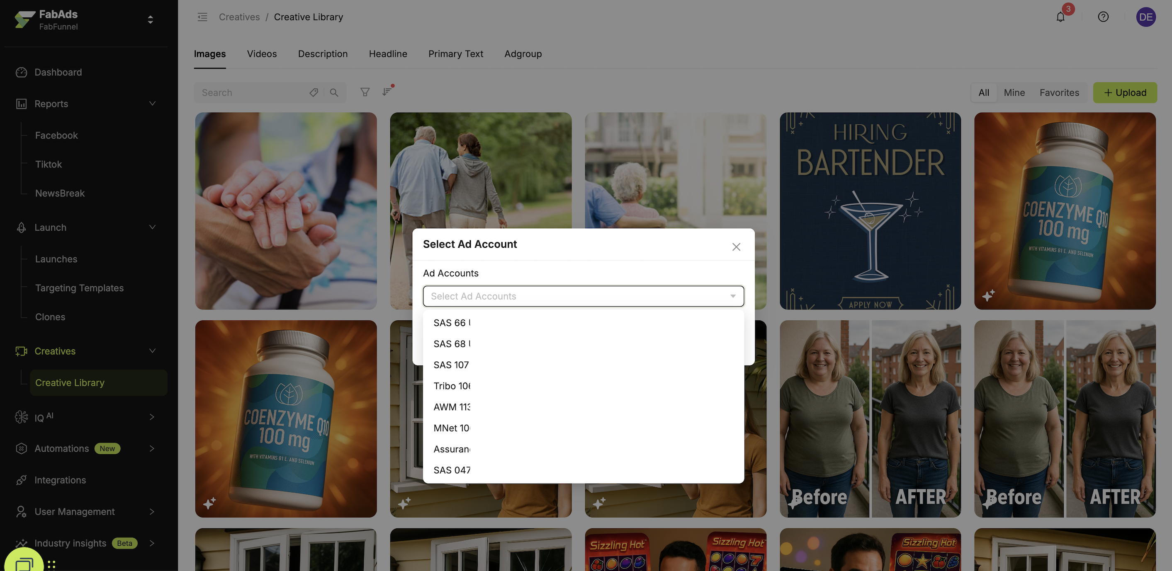Open the Select Ad Accounts dropdown
The width and height of the screenshot is (1172, 571).
click(583, 296)
